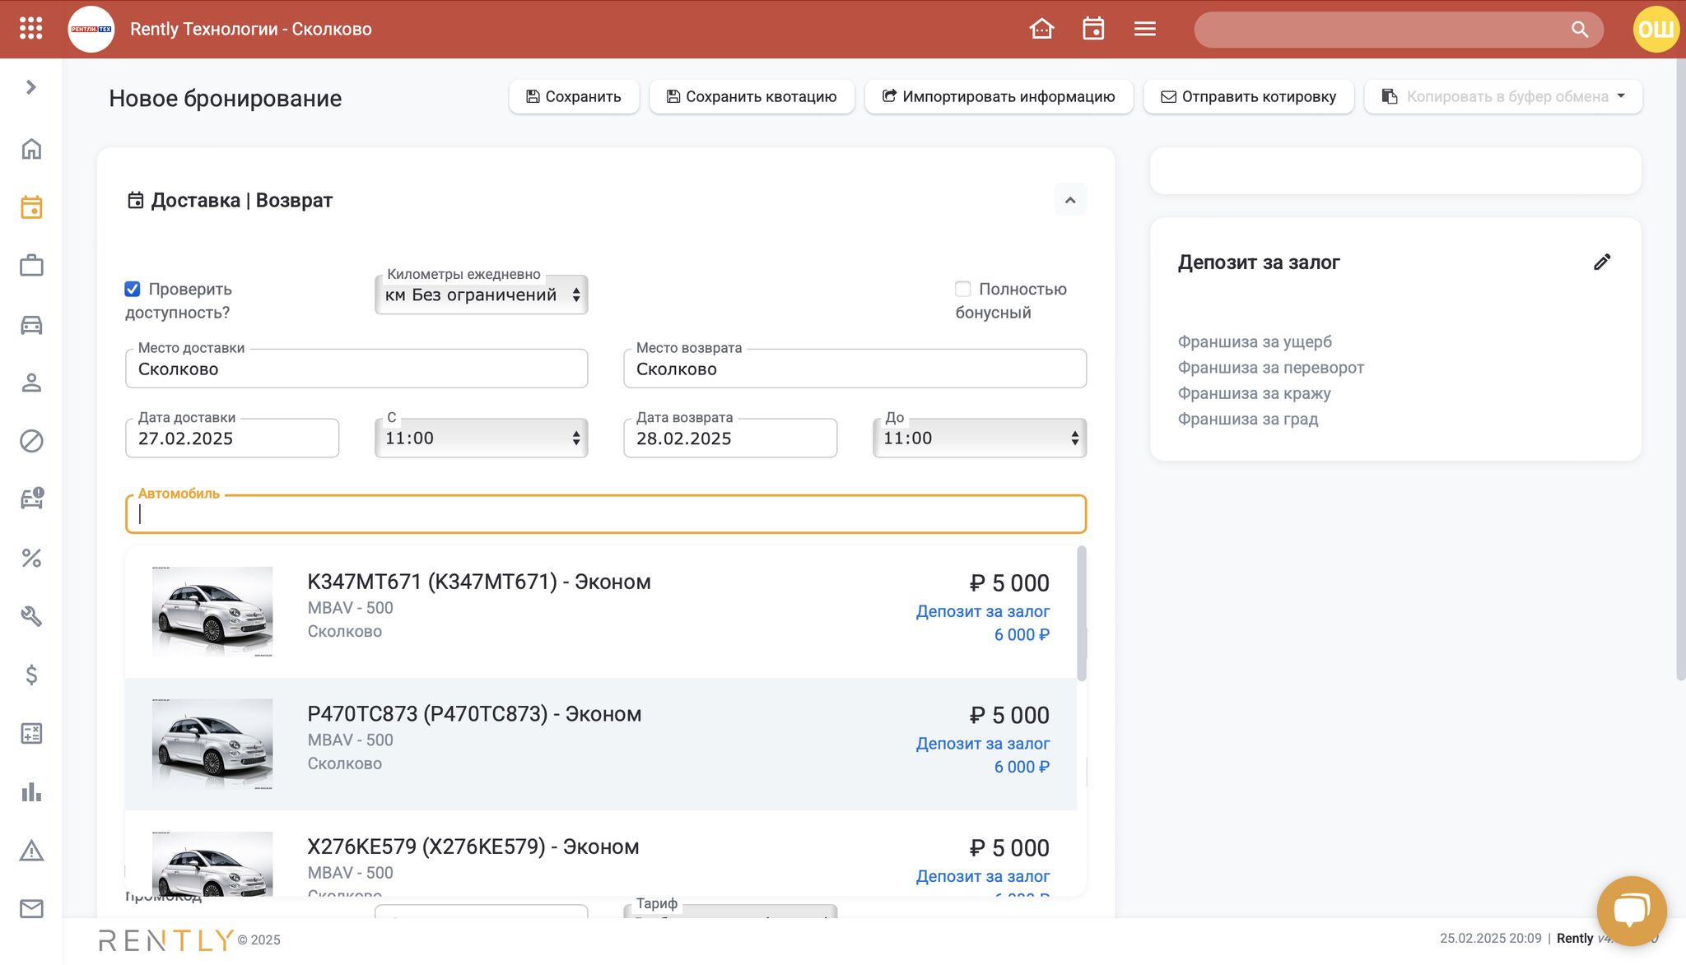Click the Сохранить button
1686x965 pixels.
pos(574,97)
